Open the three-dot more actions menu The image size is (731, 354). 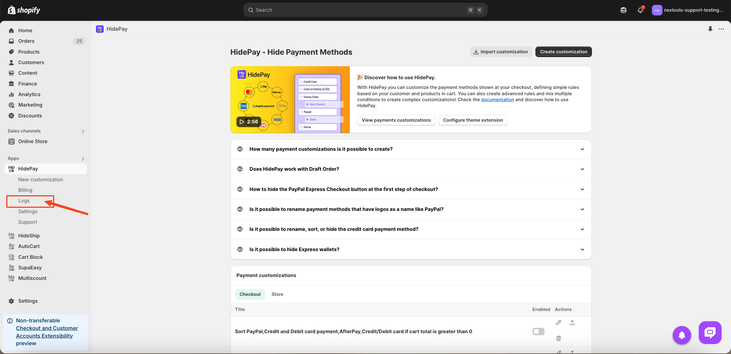click(721, 29)
